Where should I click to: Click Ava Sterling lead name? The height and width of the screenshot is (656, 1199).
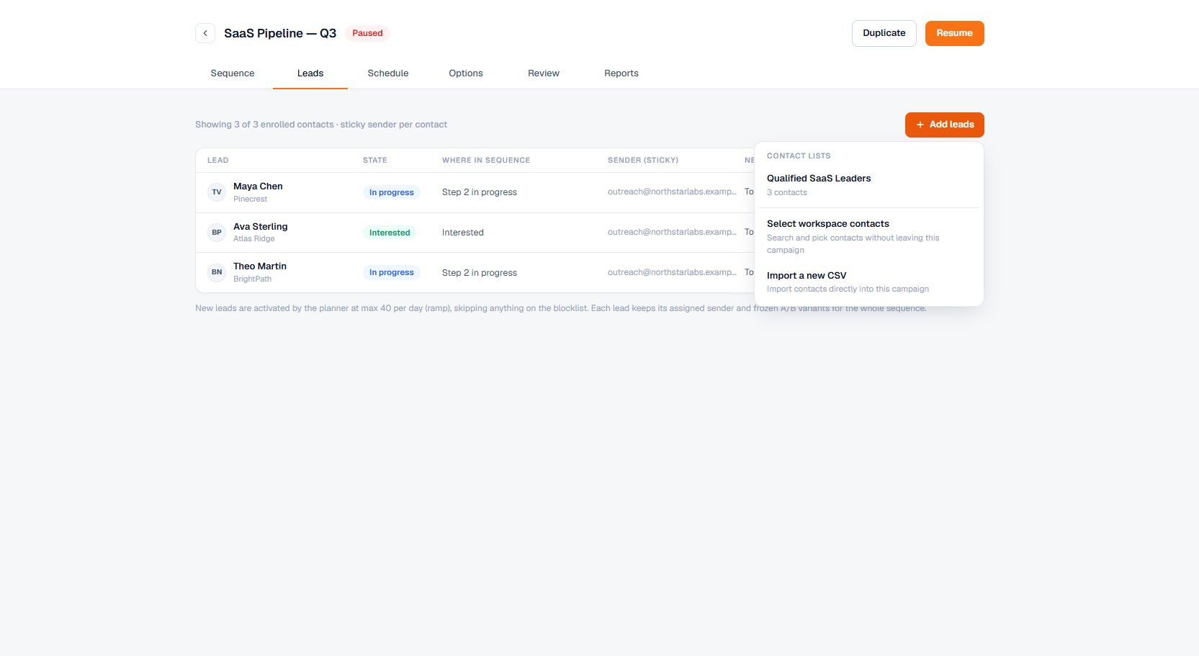tap(260, 226)
